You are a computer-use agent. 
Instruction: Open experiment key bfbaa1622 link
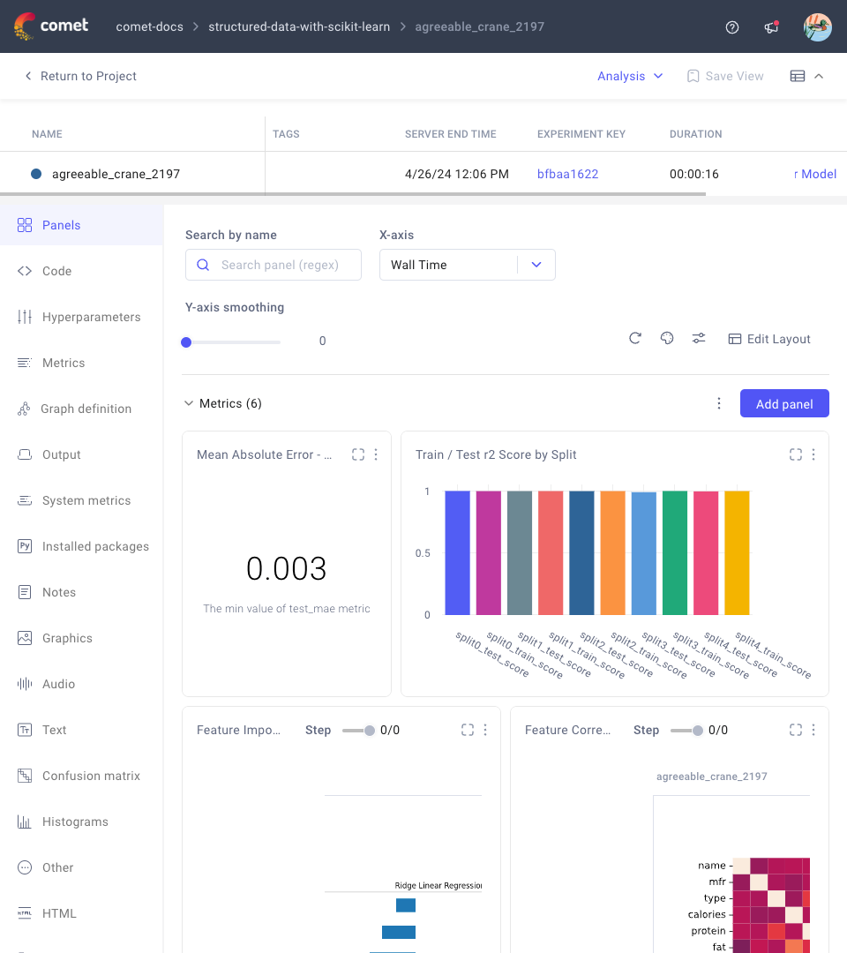pos(567,174)
